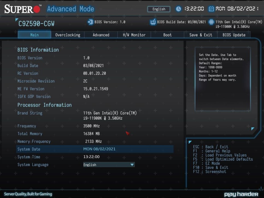Viewport: 264px width, 198px height.
Task: Click the BIOS Version chip arrow icon
Action: click(90, 22)
